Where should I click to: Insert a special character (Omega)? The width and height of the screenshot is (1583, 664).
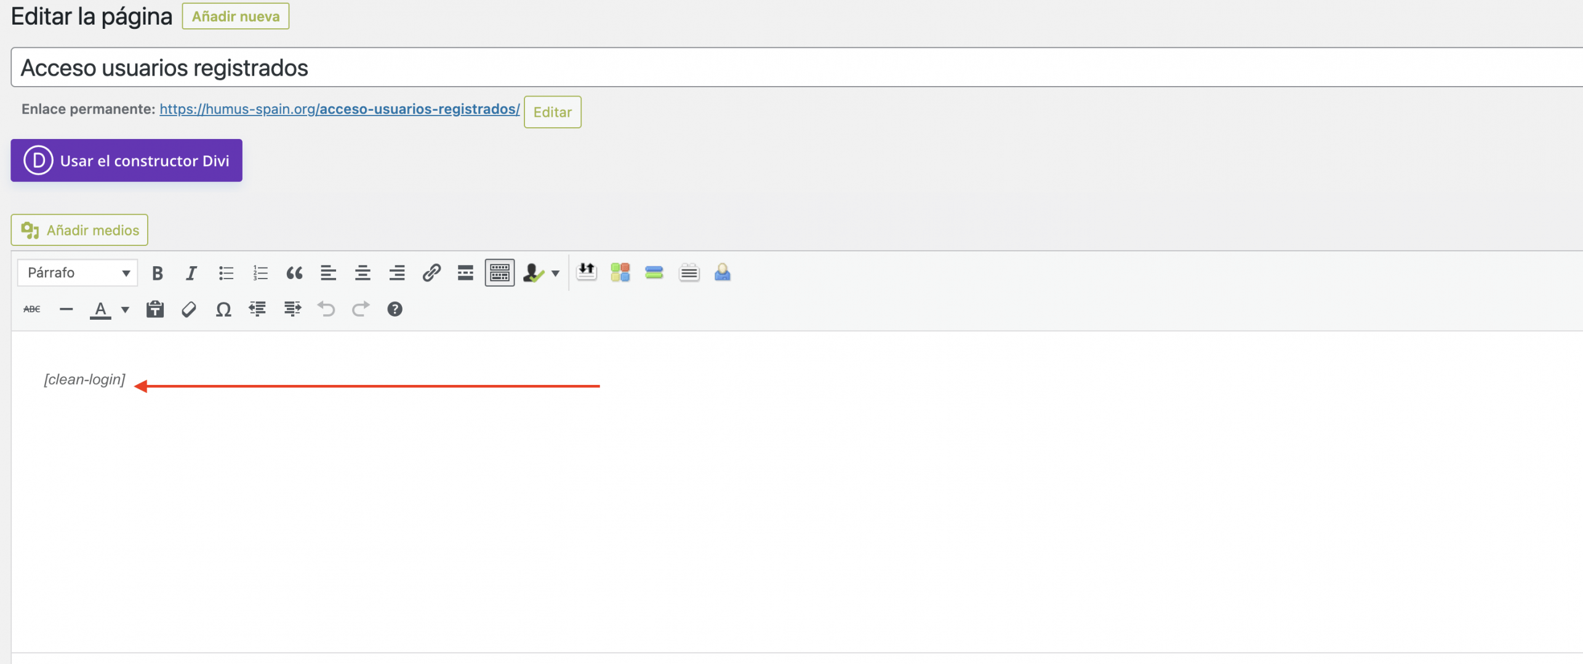[x=223, y=309]
